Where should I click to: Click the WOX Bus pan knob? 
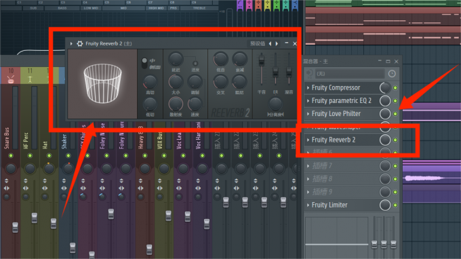coord(164,168)
